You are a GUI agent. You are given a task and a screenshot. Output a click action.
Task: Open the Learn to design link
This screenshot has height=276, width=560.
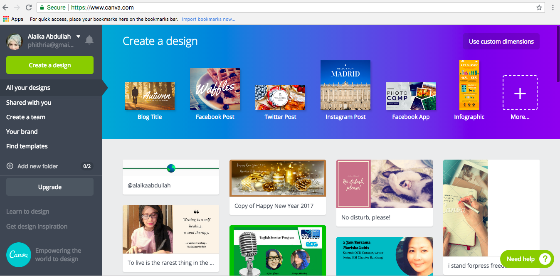click(28, 212)
